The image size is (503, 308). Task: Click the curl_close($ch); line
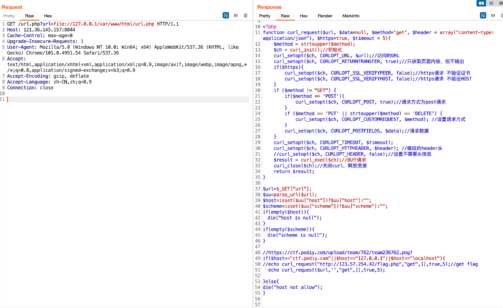pyautogui.click(x=320, y=166)
